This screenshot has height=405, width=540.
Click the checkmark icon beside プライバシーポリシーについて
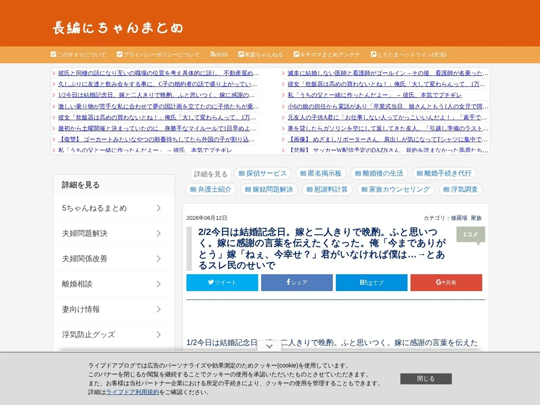[119, 54]
